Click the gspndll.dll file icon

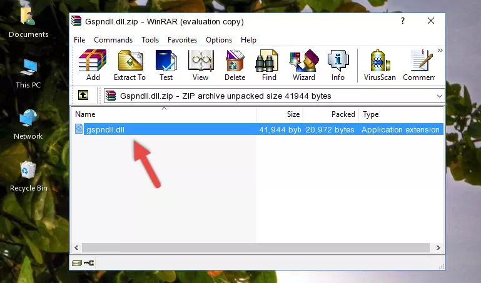click(79, 129)
